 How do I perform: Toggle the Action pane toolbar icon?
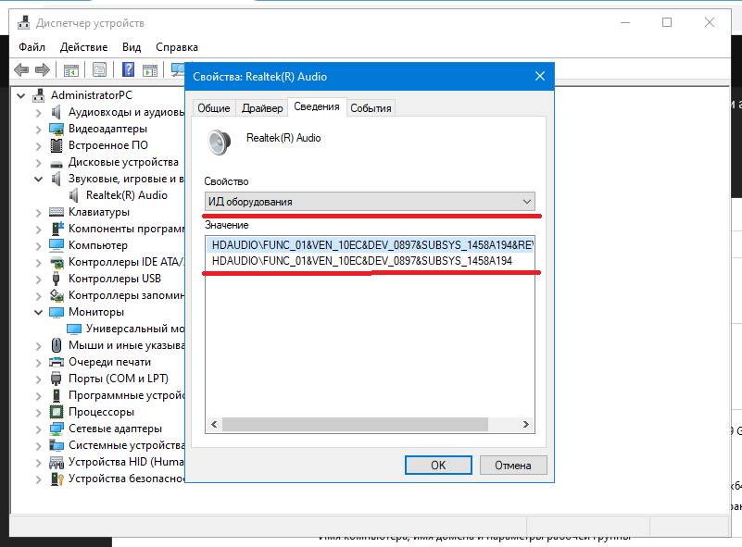point(150,70)
